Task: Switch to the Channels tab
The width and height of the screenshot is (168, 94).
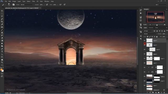Action: pyautogui.click(x=151, y=28)
